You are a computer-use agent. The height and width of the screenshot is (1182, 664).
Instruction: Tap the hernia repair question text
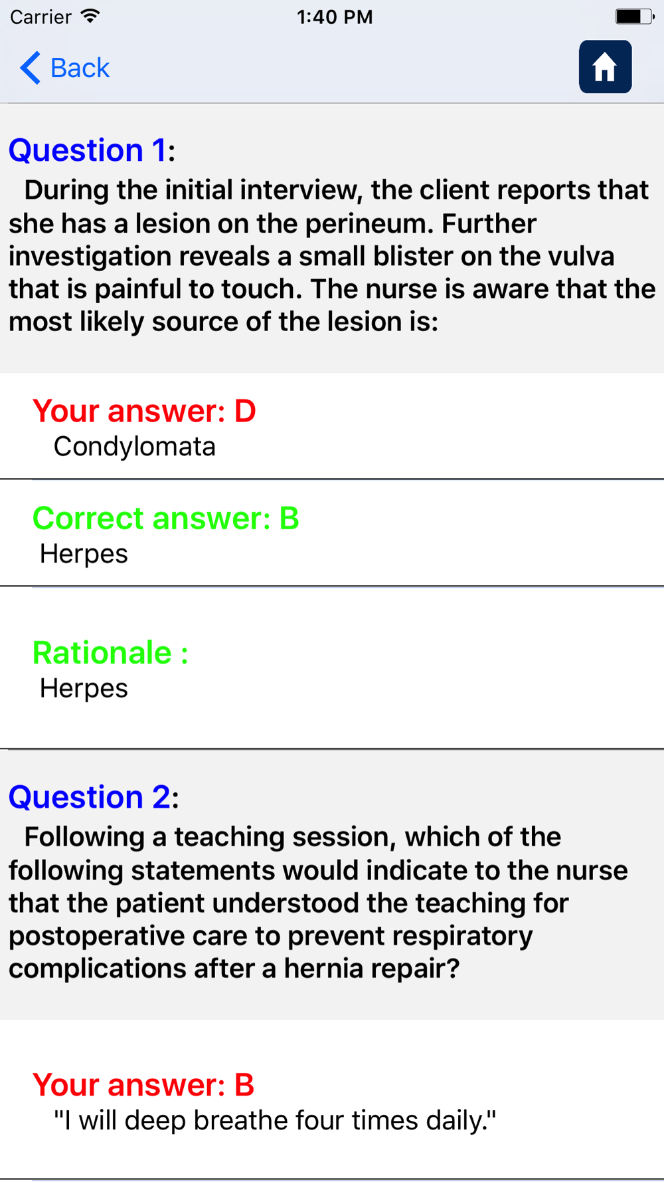click(319, 903)
